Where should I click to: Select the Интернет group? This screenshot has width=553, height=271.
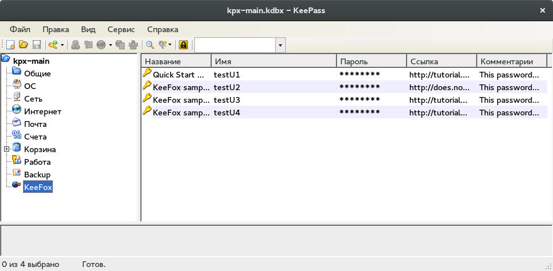(x=43, y=112)
